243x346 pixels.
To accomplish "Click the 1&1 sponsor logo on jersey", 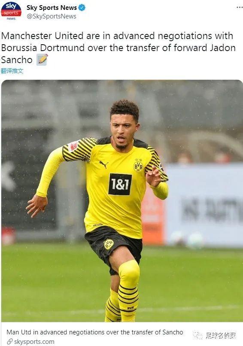I will pos(120,184).
